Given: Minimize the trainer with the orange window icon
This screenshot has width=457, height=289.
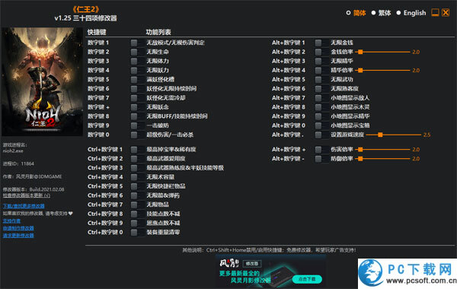Looking at the screenshot, I should (435, 12).
